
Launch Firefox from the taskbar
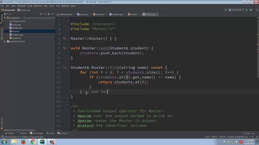(x=23, y=142)
